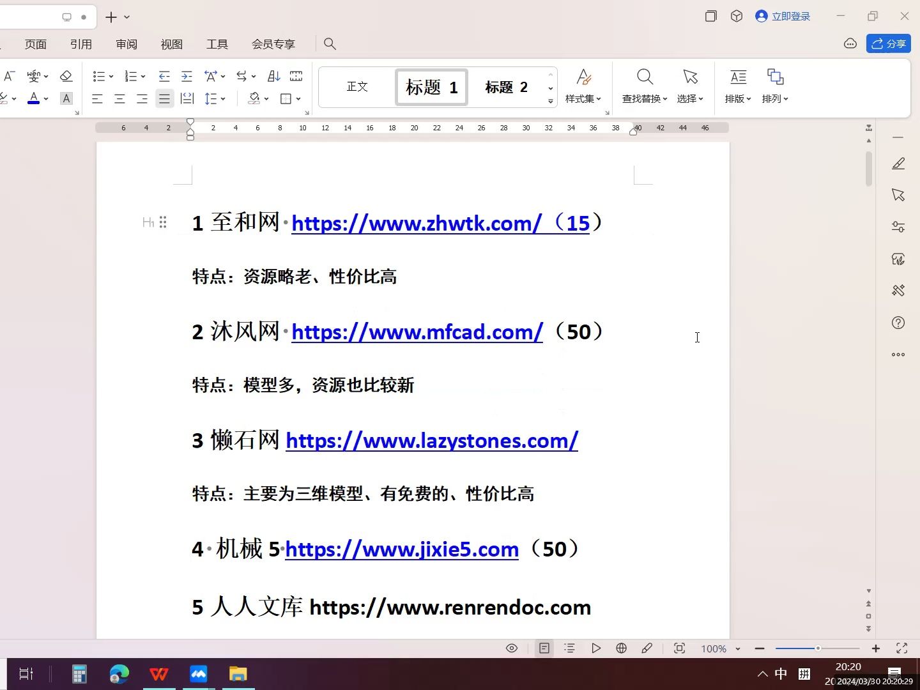Click the sidebar selection arrow icon

[898, 195]
